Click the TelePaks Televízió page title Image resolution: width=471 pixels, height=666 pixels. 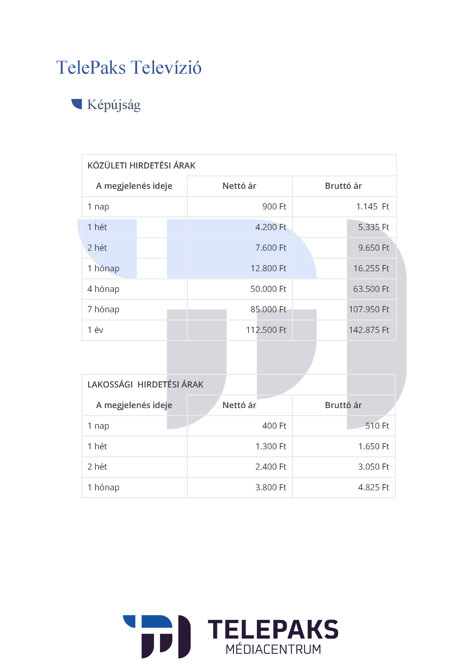[x=129, y=68]
